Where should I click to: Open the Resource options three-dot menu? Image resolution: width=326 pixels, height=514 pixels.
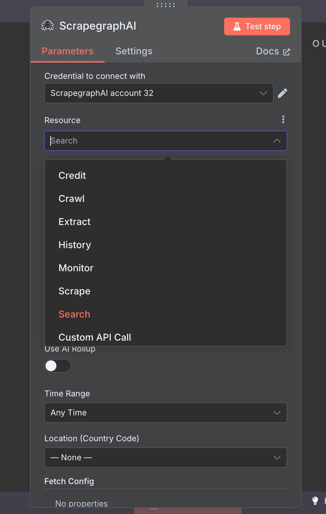(x=283, y=119)
